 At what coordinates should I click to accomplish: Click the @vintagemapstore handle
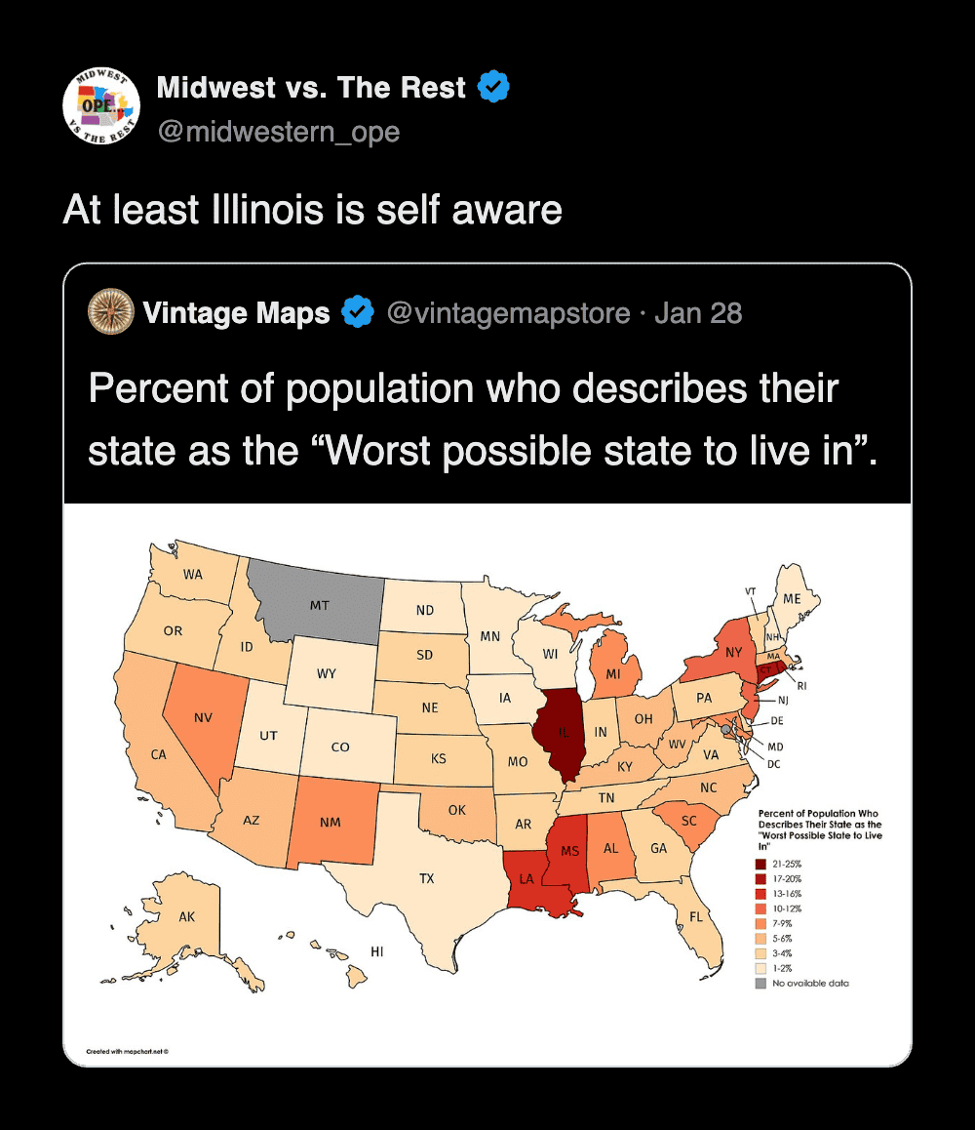(x=509, y=313)
